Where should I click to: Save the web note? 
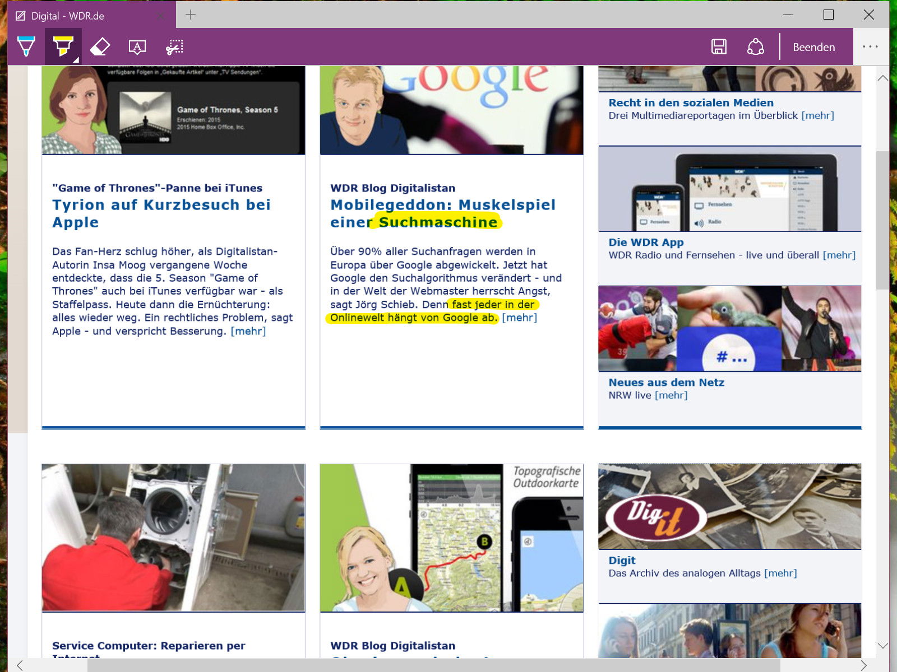click(x=719, y=46)
